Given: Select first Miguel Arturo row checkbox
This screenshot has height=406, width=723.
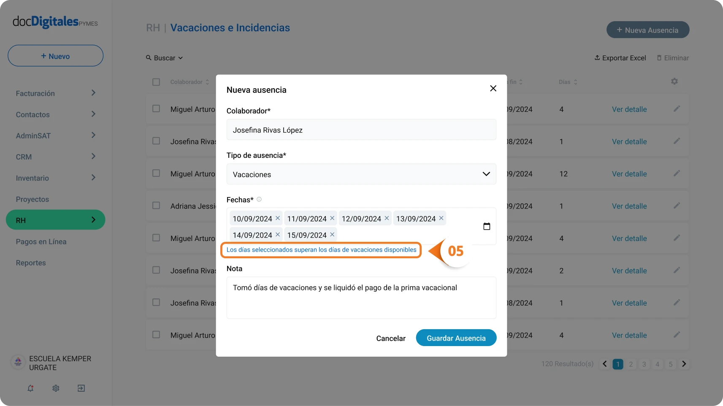Looking at the screenshot, I should pos(156,109).
